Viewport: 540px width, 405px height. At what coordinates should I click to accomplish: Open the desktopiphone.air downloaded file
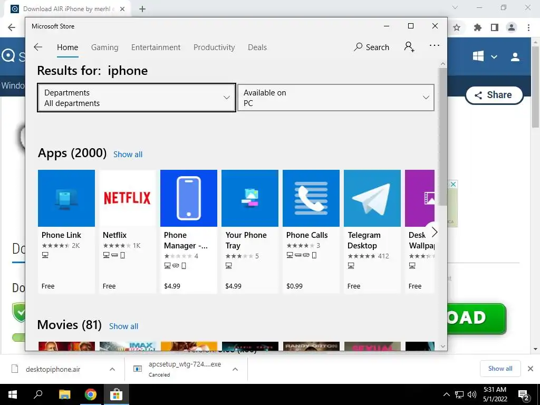[x=53, y=369]
